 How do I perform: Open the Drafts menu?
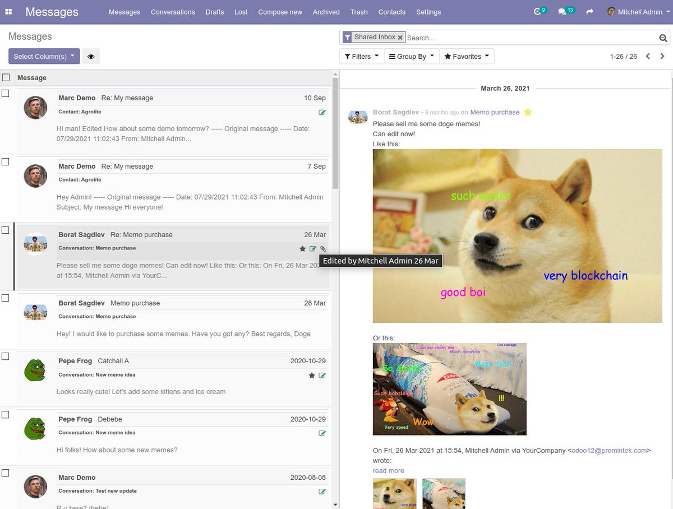point(215,12)
